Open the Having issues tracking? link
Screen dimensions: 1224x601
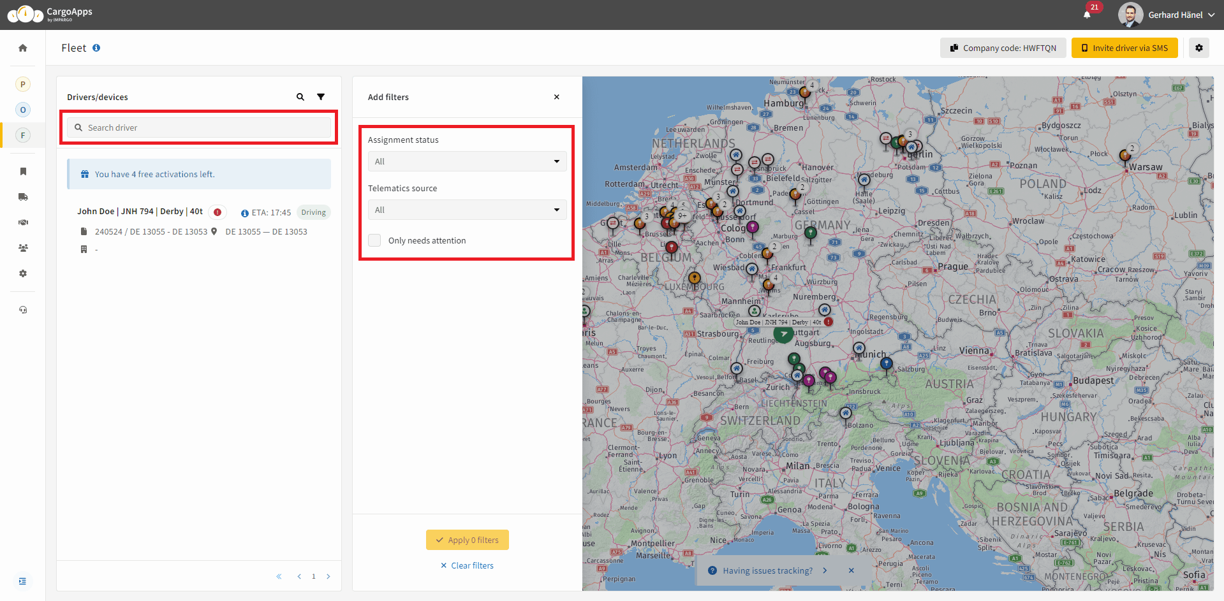point(767,570)
